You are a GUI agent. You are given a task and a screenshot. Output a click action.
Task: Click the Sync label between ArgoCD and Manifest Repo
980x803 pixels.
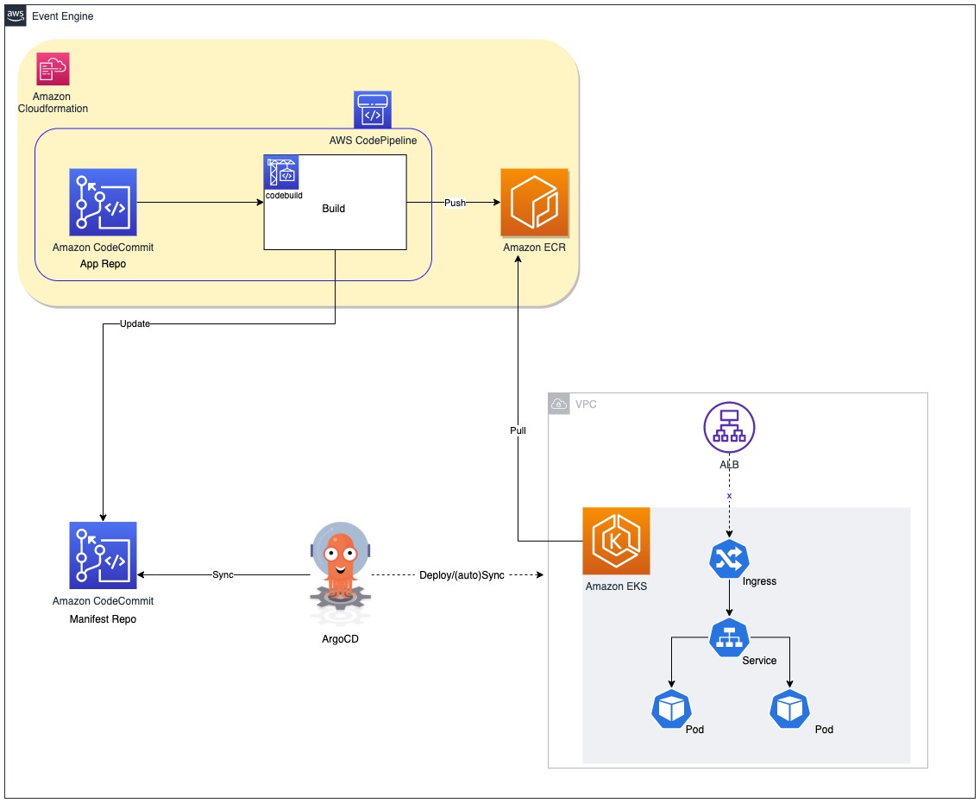221,573
